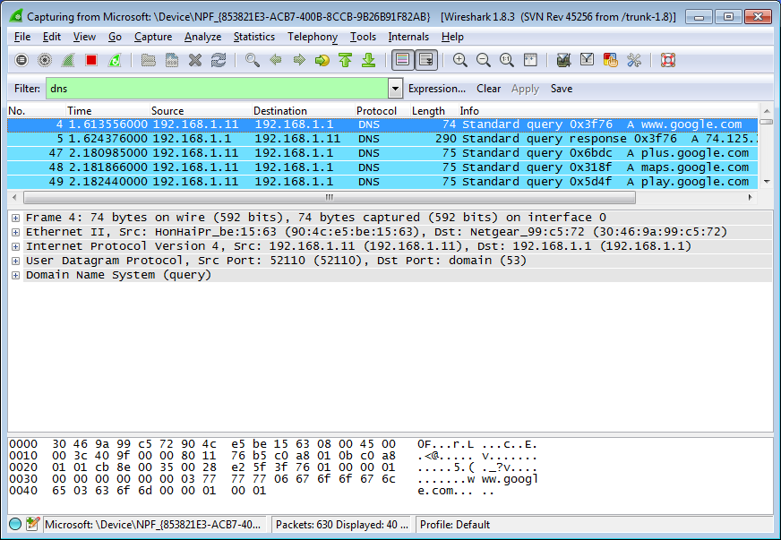Edit capture filter icon
Screen dimensions: 781x540
point(563,60)
